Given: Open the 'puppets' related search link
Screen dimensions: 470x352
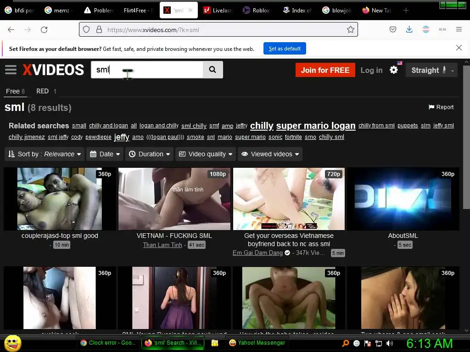Looking at the screenshot, I should tap(408, 126).
